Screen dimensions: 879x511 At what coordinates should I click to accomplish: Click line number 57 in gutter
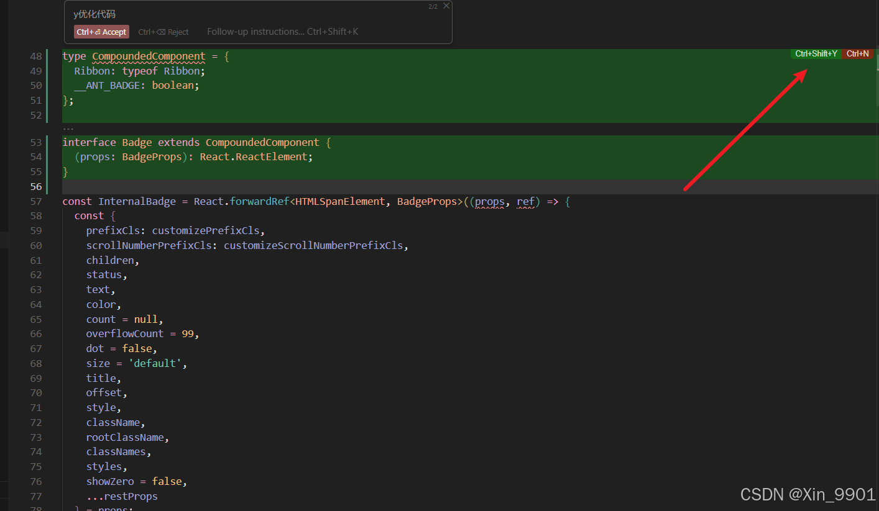(35, 201)
